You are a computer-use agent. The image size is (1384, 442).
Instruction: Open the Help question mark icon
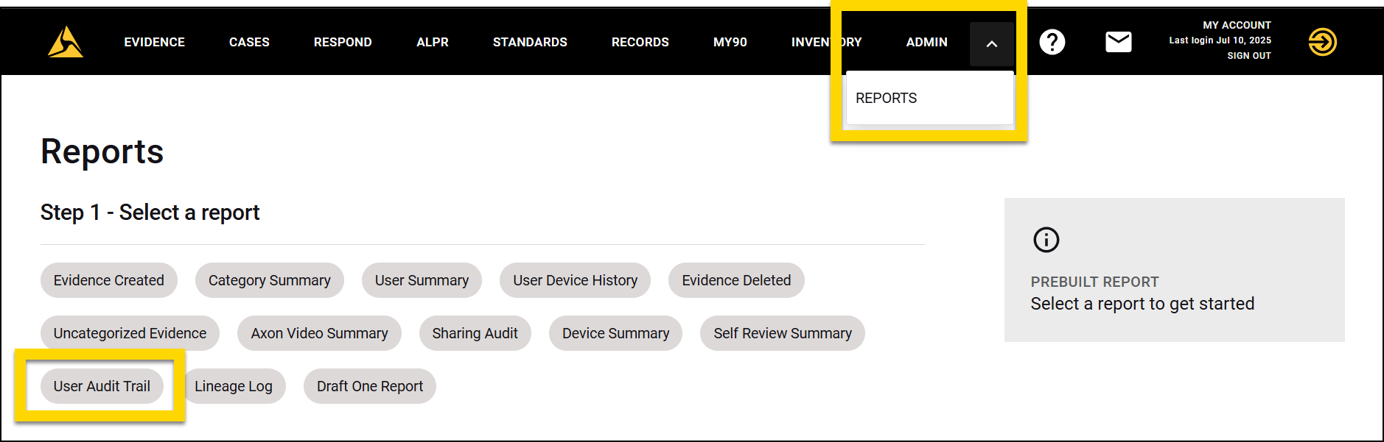point(1052,42)
